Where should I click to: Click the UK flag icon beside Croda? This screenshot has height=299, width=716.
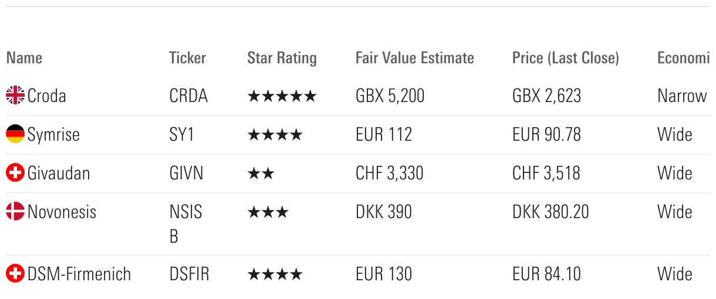(x=15, y=96)
